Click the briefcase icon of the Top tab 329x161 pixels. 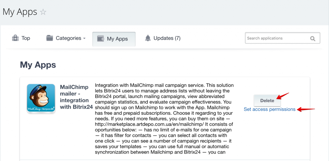15,38
